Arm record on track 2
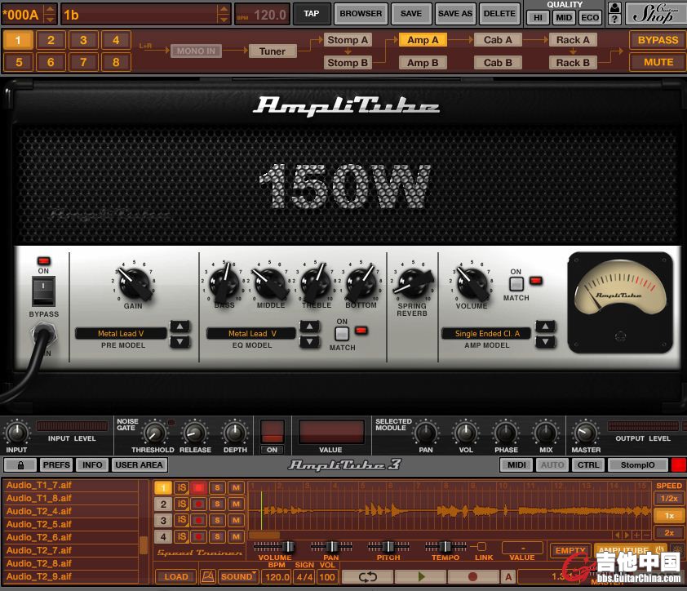This screenshot has height=591, width=687. click(198, 504)
